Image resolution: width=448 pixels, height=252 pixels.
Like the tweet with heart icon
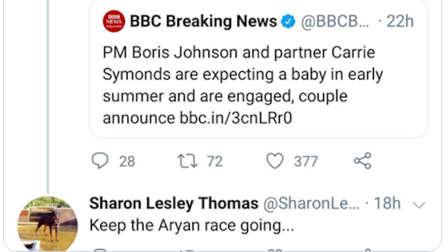click(275, 161)
